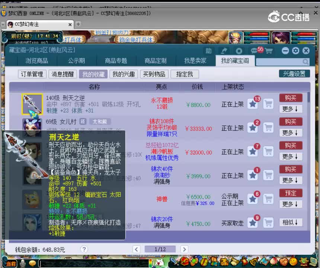
Task: Open the shopping cart in header
Action: [x=269, y=51]
